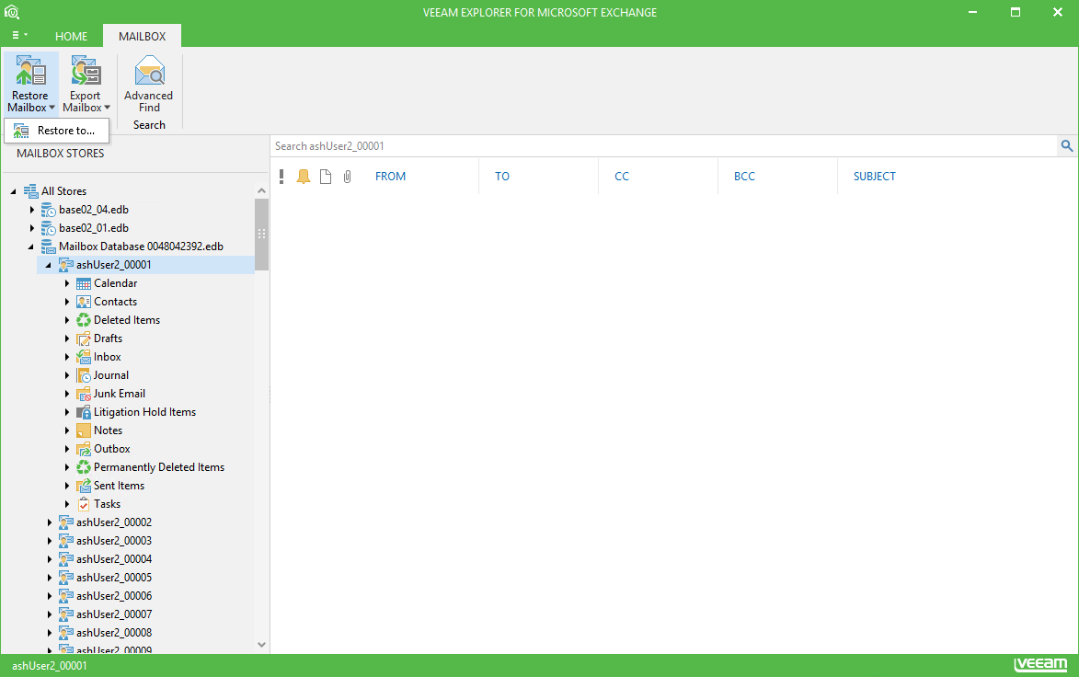
Task: Expand the ashUser2_00002 mailbox arrow
Action: point(50,522)
